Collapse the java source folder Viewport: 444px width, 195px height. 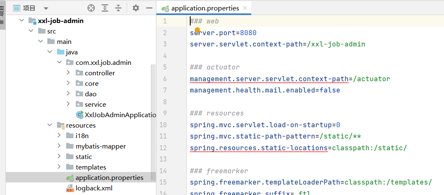click(x=50, y=52)
